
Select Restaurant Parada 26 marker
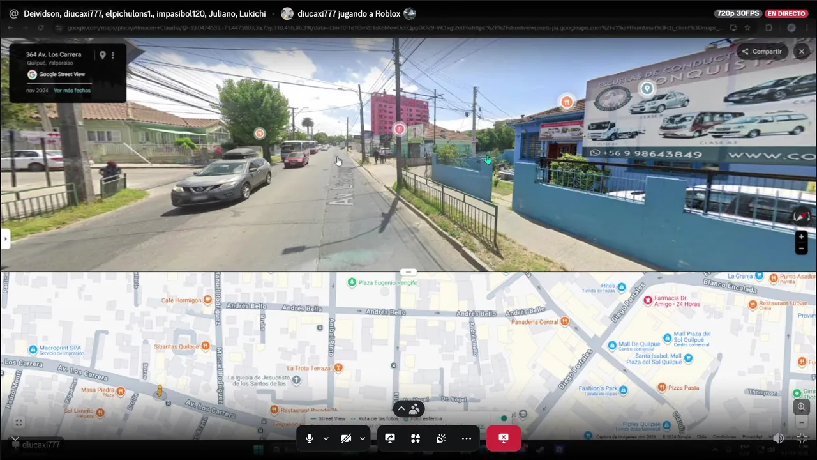point(274,410)
